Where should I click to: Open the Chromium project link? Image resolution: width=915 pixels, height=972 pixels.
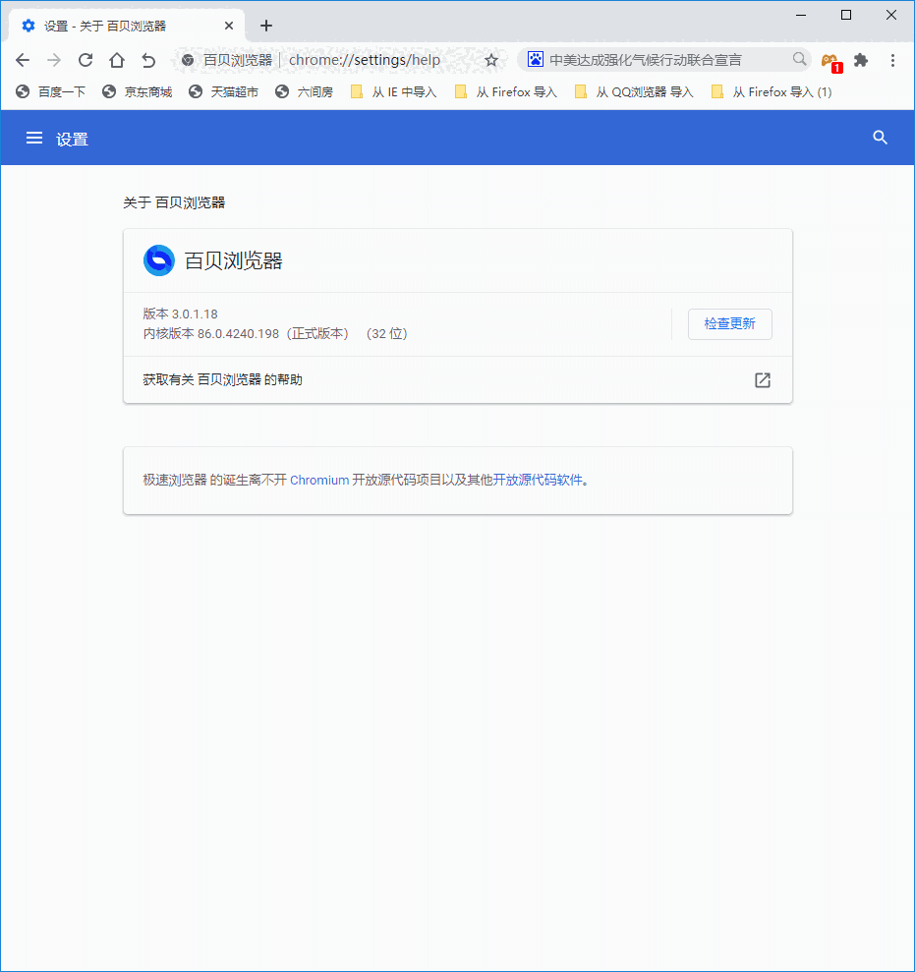pyautogui.click(x=319, y=480)
